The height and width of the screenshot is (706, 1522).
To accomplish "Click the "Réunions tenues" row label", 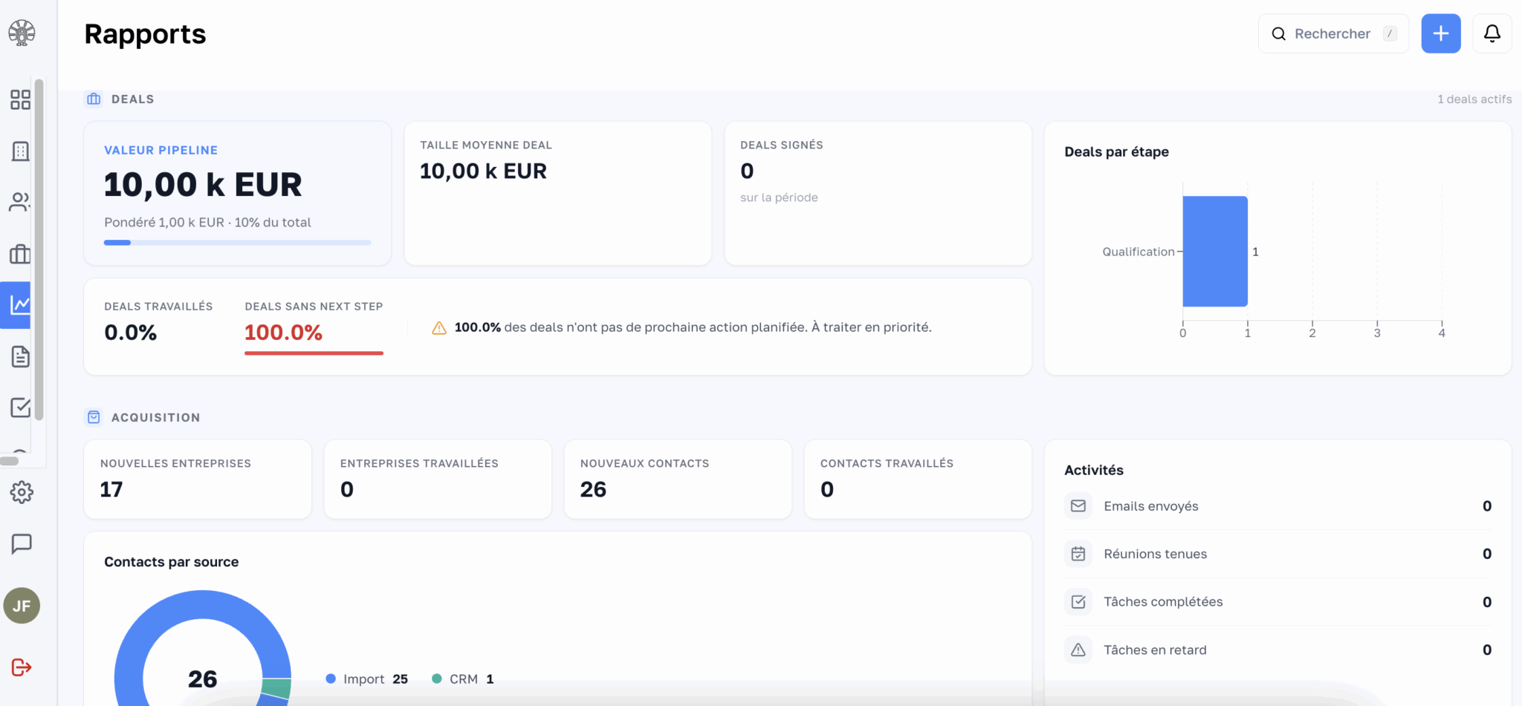I will [x=1156, y=554].
